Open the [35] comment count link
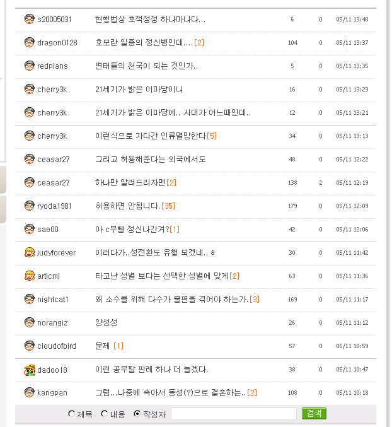This screenshot has width=392, height=427. [169, 206]
